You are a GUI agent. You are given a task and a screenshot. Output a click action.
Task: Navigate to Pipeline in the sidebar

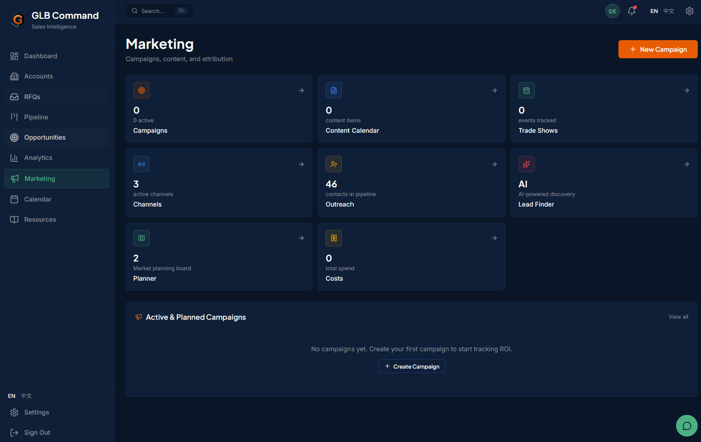(x=36, y=117)
